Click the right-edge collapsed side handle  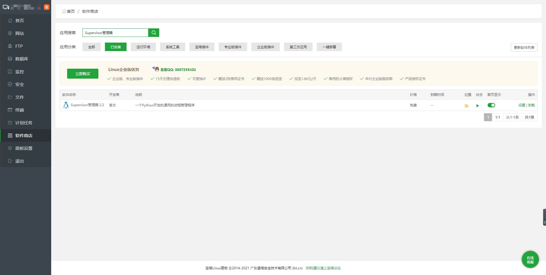tap(545, 217)
